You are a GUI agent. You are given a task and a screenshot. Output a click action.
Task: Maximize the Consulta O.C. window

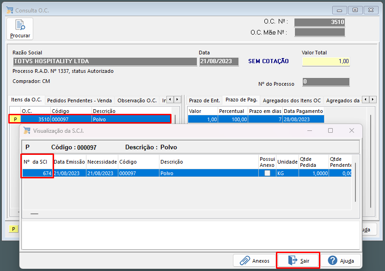355,10
